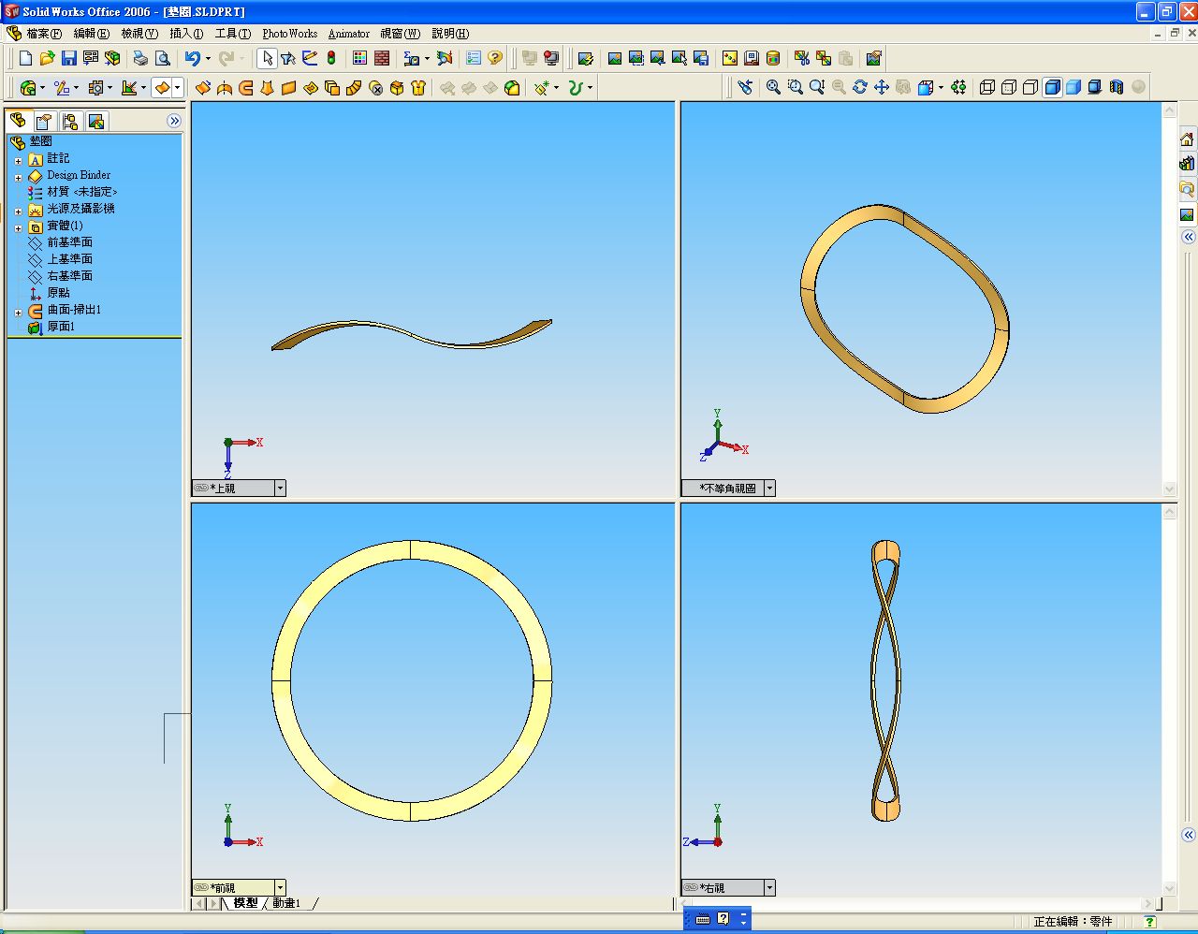Activate the Select arrow cursor tool
1198x934 pixels.
pos(268,58)
